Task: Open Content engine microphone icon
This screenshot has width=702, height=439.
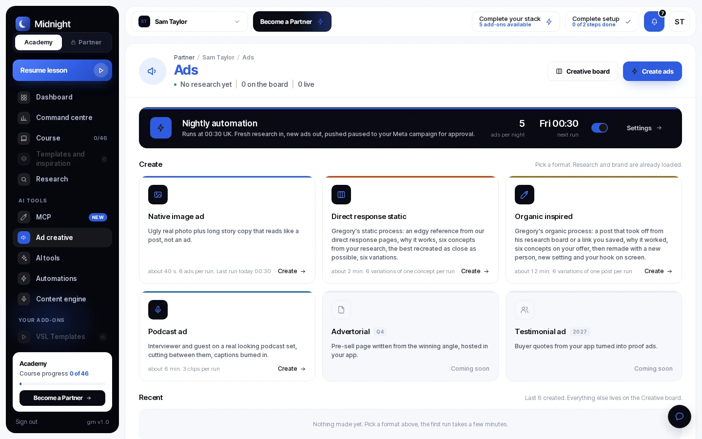Action: [24, 299]
